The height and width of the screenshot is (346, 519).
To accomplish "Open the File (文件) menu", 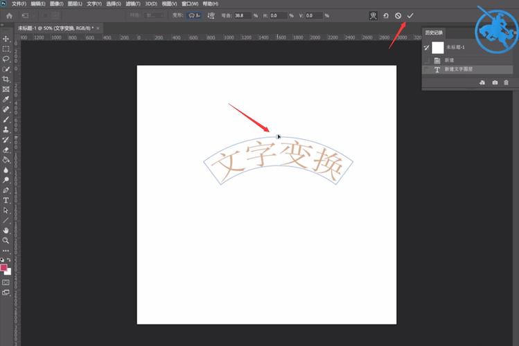I will [x=19, y=3].
